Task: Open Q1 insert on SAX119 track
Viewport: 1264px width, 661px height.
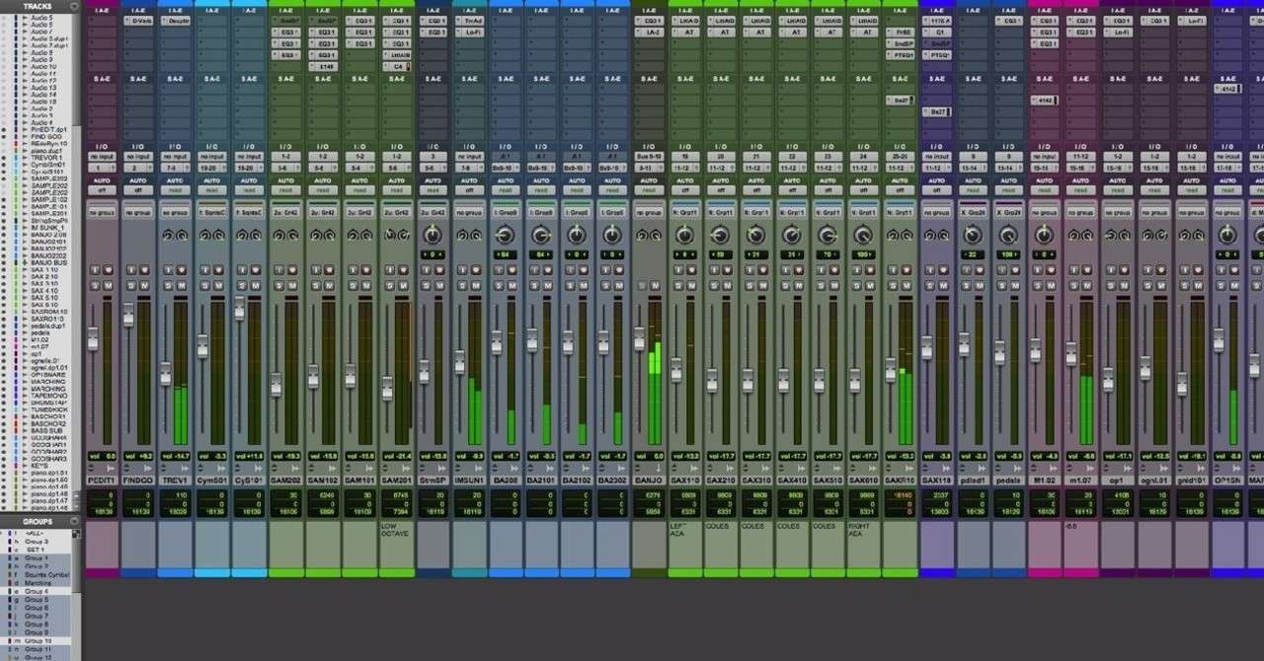Action: click(x=937, y=33)
